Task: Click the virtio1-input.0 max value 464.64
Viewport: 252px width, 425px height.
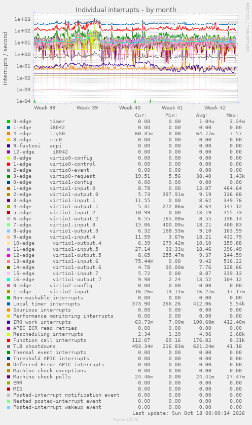Action: (x=232, y=188)
